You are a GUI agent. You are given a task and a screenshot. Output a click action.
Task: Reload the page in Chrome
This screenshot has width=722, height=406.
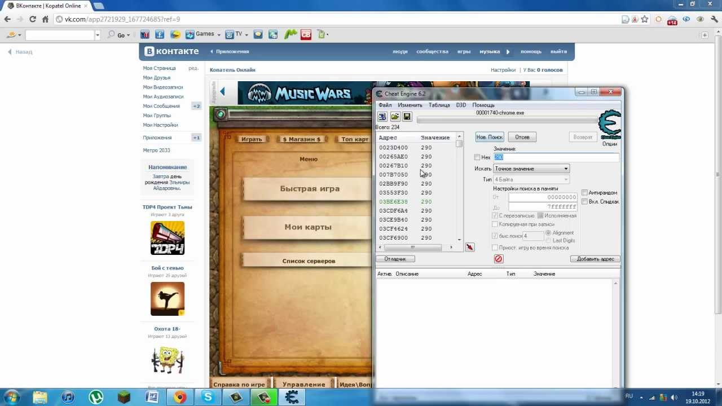point(33,19)
